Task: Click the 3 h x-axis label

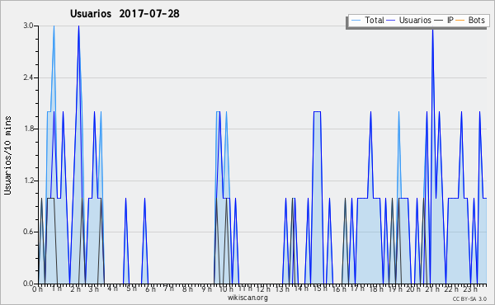Action: pos(94,289)
